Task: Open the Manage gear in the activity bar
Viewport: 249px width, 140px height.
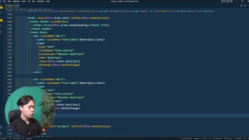Action: tap(1, 133)
